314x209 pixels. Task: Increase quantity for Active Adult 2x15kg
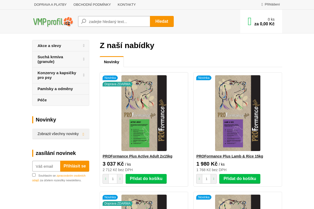pyautogui.click(x=120, y=179)
